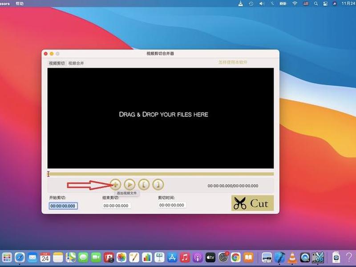Open input source flag in menu bar
The height and width of the screenshot is (267, 356).
[306, 4]
